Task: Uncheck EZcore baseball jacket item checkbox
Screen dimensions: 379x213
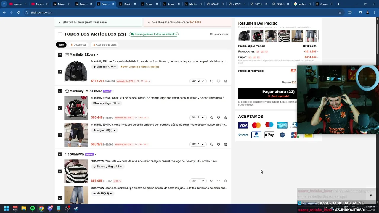Action: 60,72
